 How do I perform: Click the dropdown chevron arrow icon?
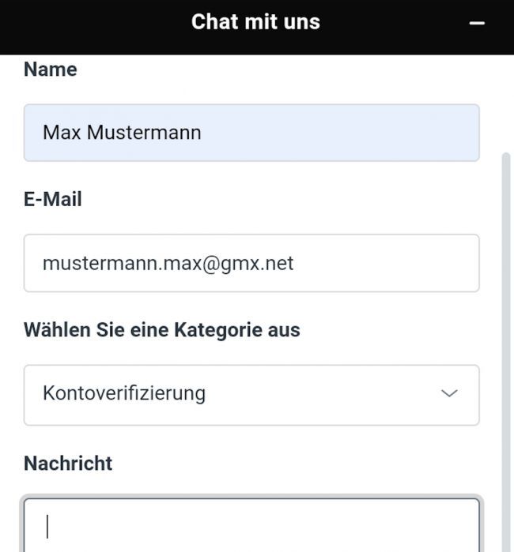click(449, 393)
